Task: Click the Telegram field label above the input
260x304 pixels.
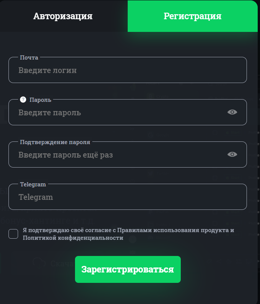Action: pos(33,184)
